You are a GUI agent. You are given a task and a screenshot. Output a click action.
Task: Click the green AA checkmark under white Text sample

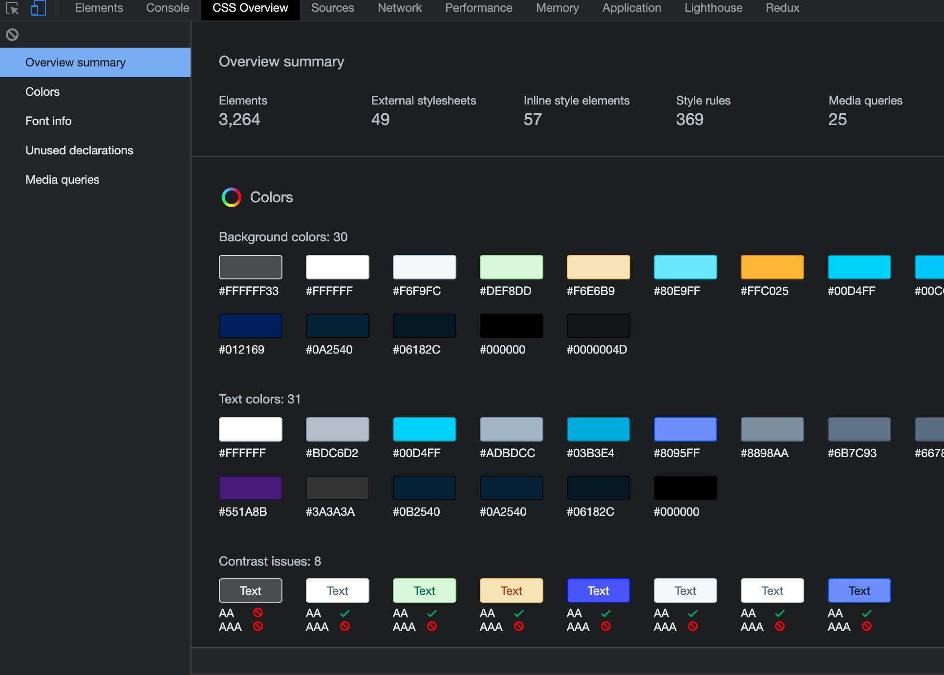click(345, 613)
